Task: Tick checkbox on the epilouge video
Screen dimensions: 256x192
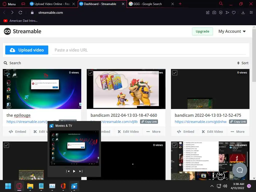Action: tap(6, 73)
